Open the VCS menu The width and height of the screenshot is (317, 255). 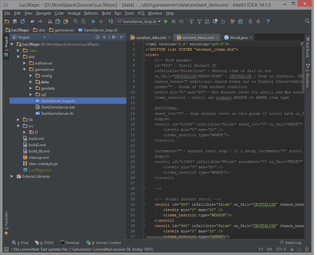(x=141, y=13)
